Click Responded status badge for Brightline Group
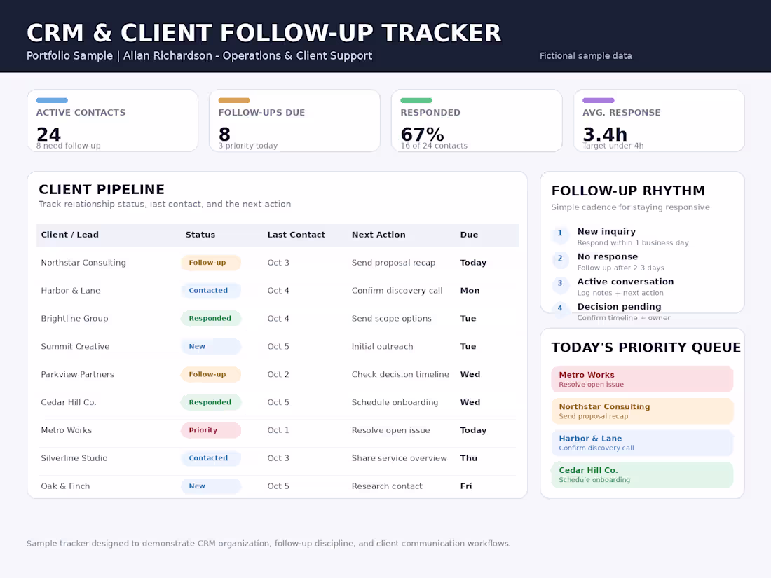Image resolution: width=771 pixels, height=578 pixels. (211, 319)
